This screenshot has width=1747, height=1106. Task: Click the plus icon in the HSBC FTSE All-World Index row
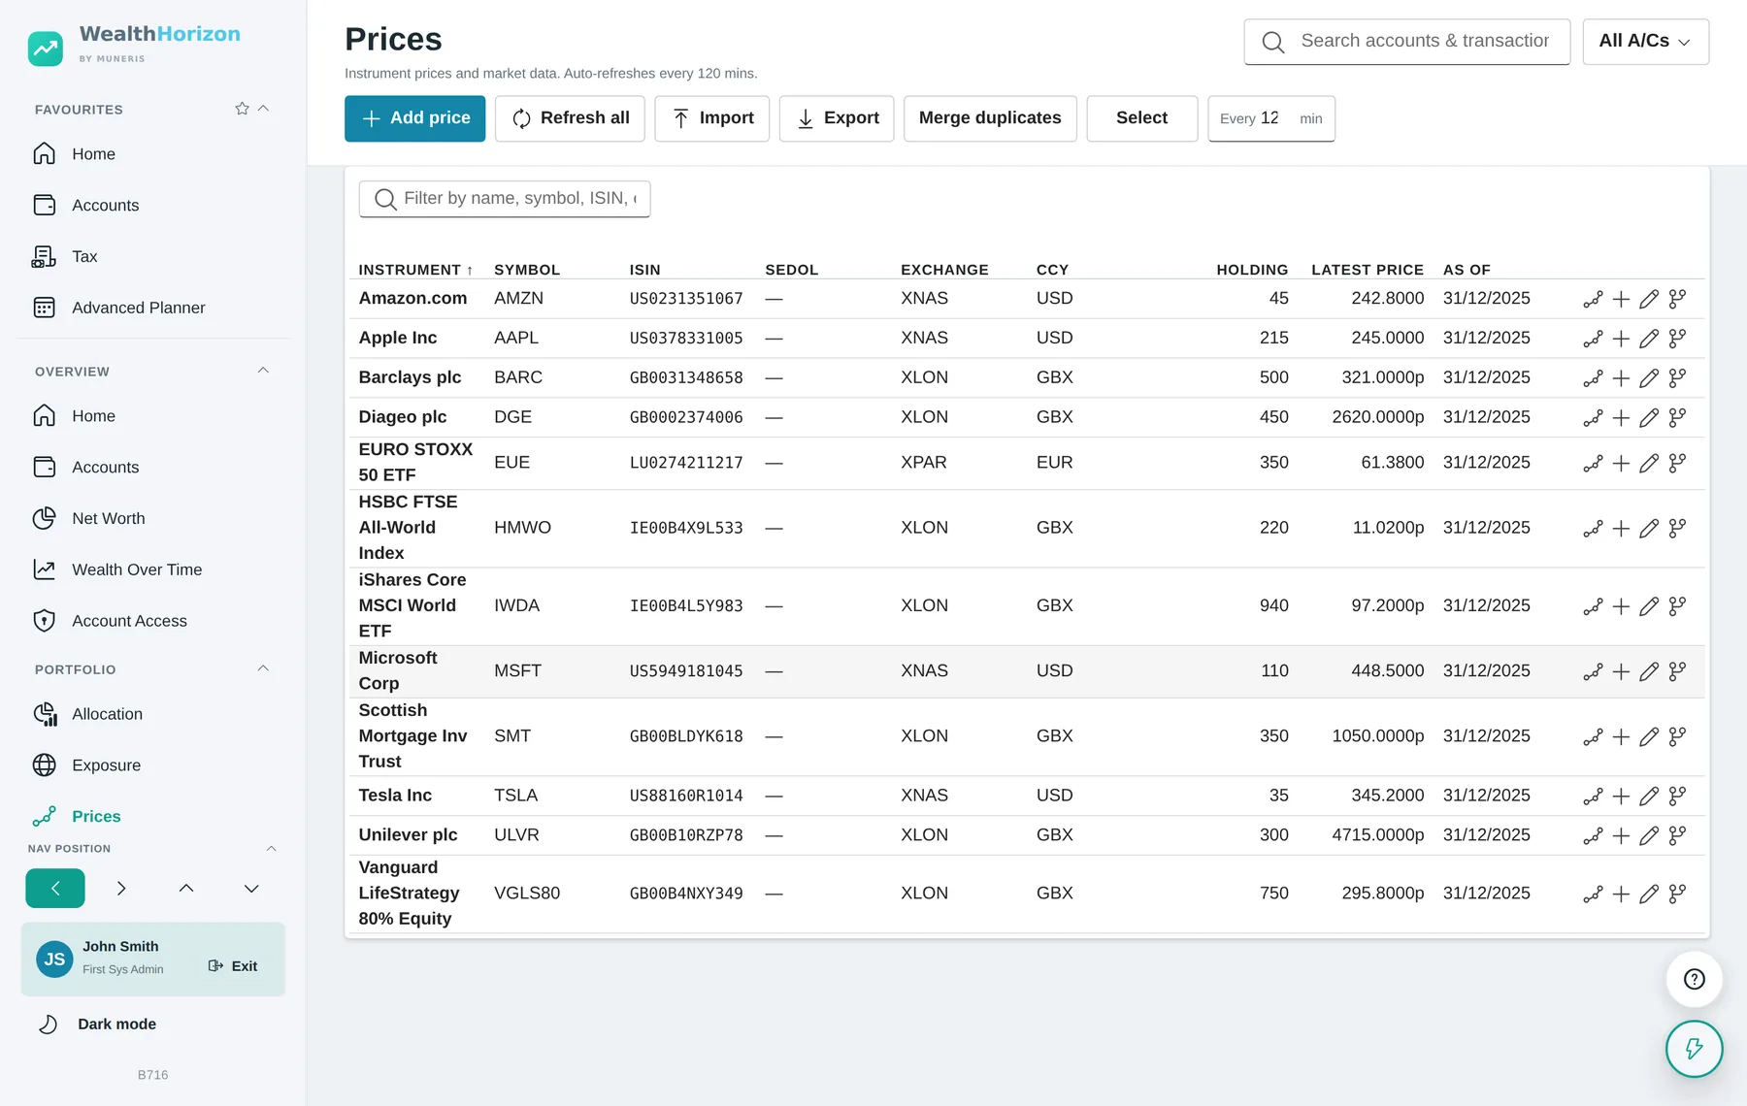tap(1621, 528)
